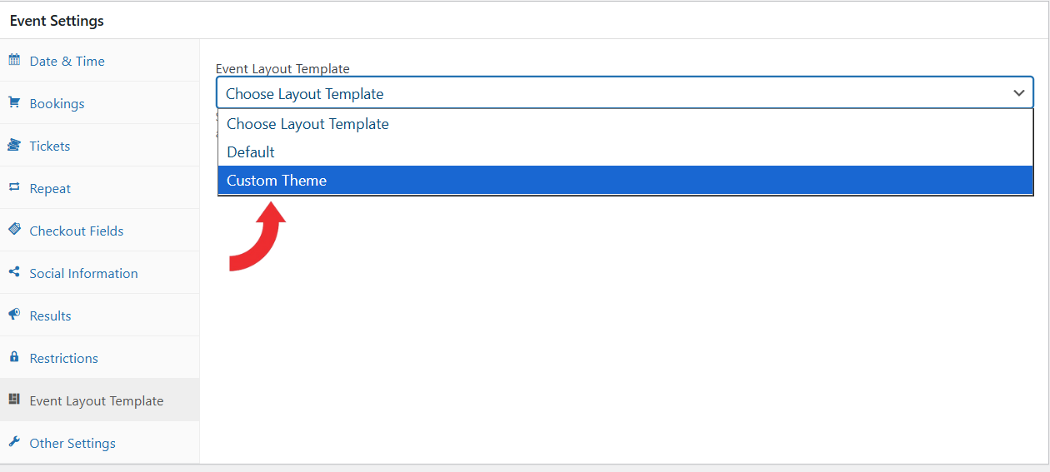Viewport: 1050px width, 472px height.
Task: Click the Results megaphone icon
Action: coord(14,315)
